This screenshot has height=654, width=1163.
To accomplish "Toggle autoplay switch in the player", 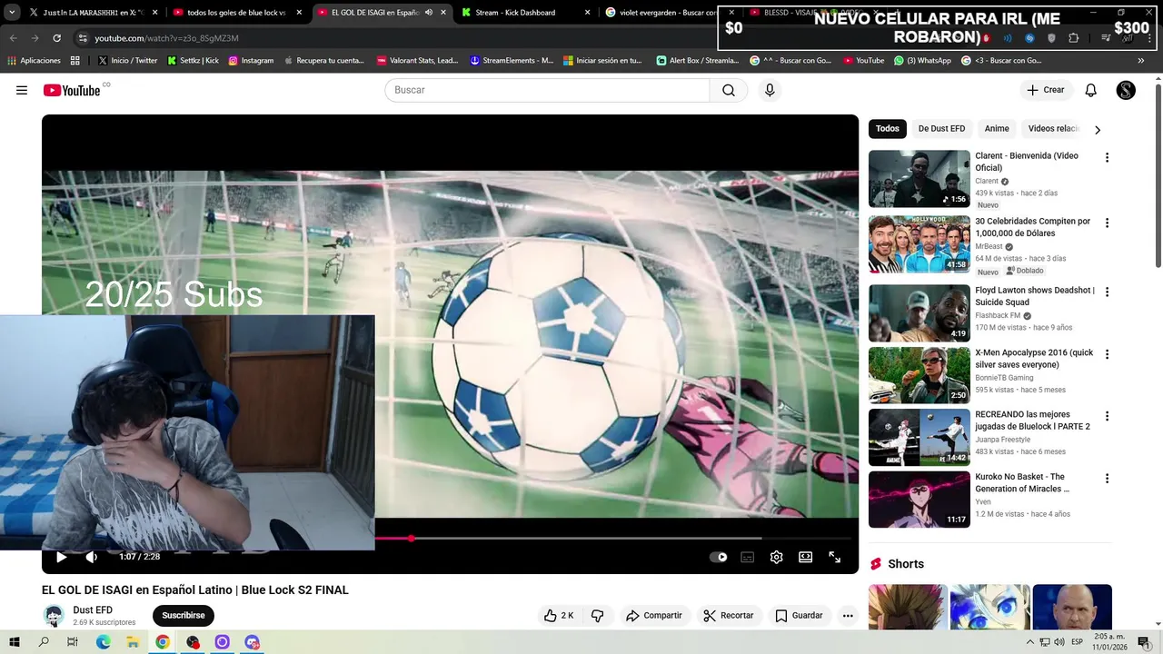I will [x=718, y=557].
